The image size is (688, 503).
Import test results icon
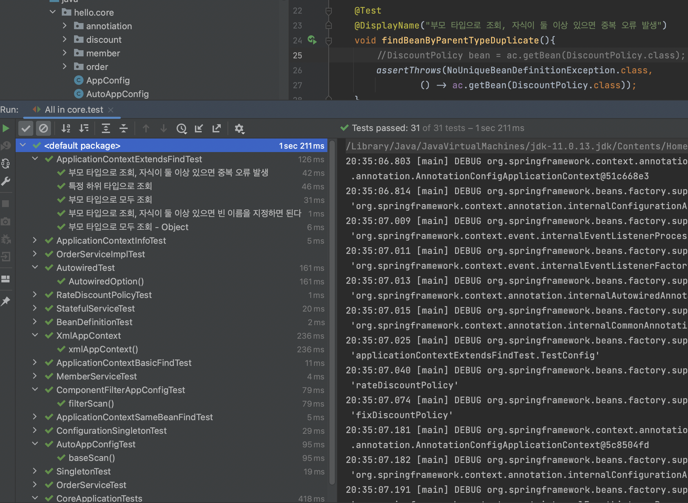(x=199, y=128)
